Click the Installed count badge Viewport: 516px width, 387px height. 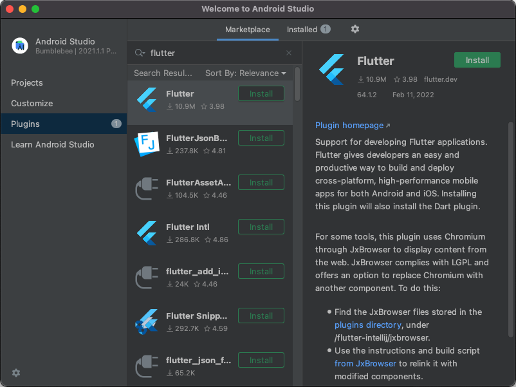pos(326,30)
